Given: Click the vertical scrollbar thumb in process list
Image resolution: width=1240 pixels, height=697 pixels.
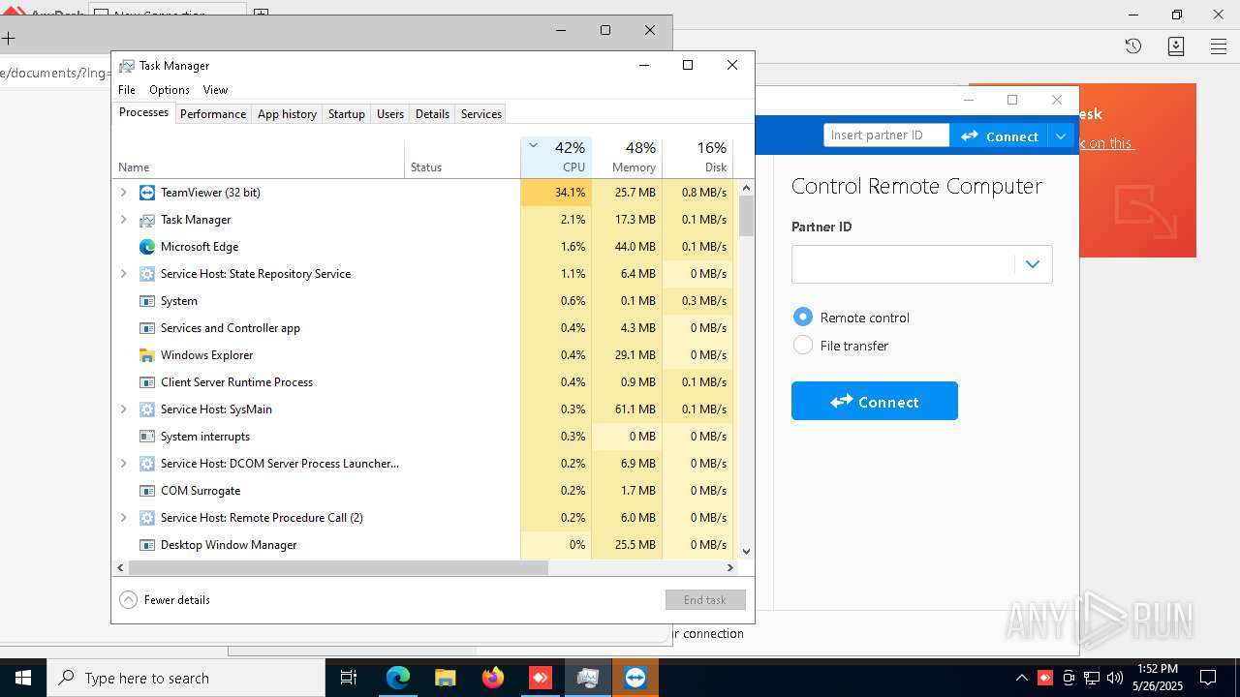Looking at the screenshot, I should [746, 216].
